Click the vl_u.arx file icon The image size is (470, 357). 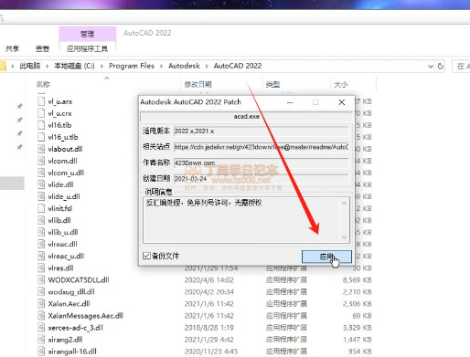point(41,101)
